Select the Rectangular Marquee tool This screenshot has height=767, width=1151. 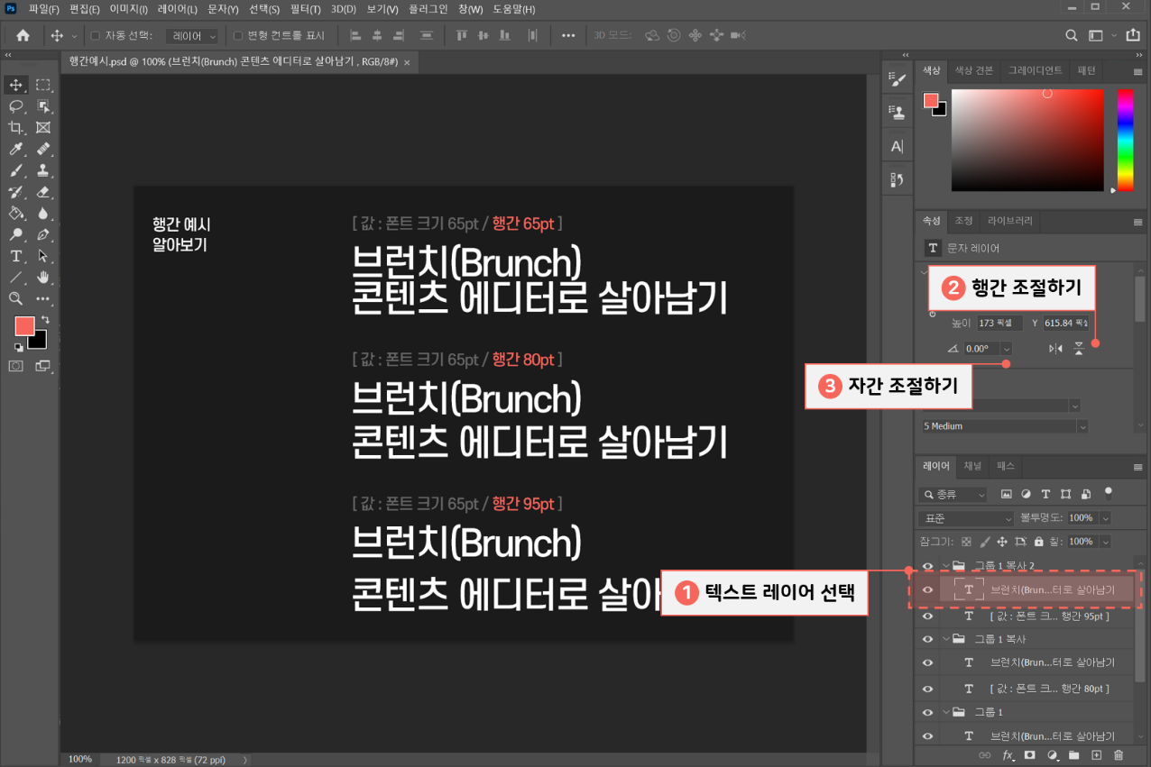pos(43,85)
